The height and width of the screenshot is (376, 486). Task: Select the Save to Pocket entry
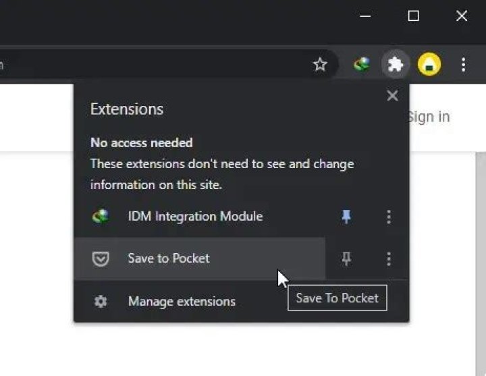[x=200, y=259]
